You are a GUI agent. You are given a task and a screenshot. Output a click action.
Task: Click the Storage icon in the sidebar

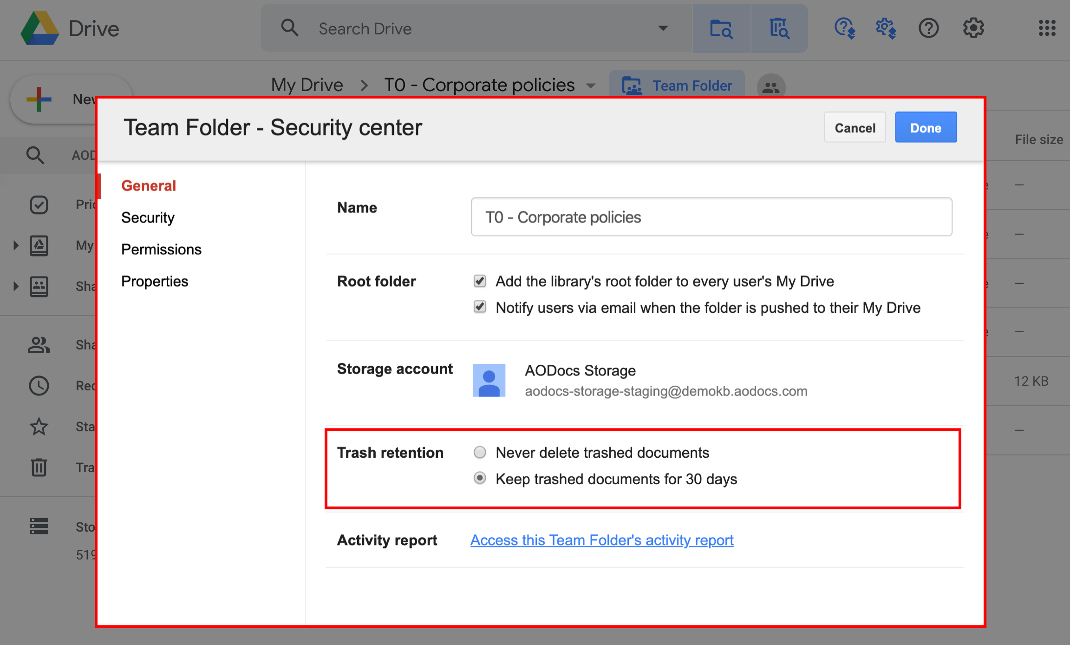coord(39,526)
